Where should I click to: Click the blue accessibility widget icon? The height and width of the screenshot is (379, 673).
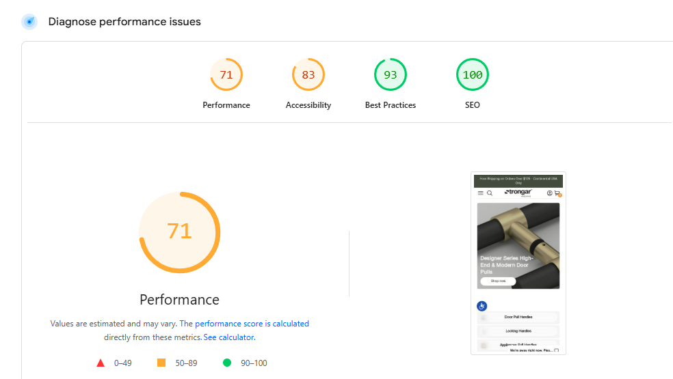(481, 306)
